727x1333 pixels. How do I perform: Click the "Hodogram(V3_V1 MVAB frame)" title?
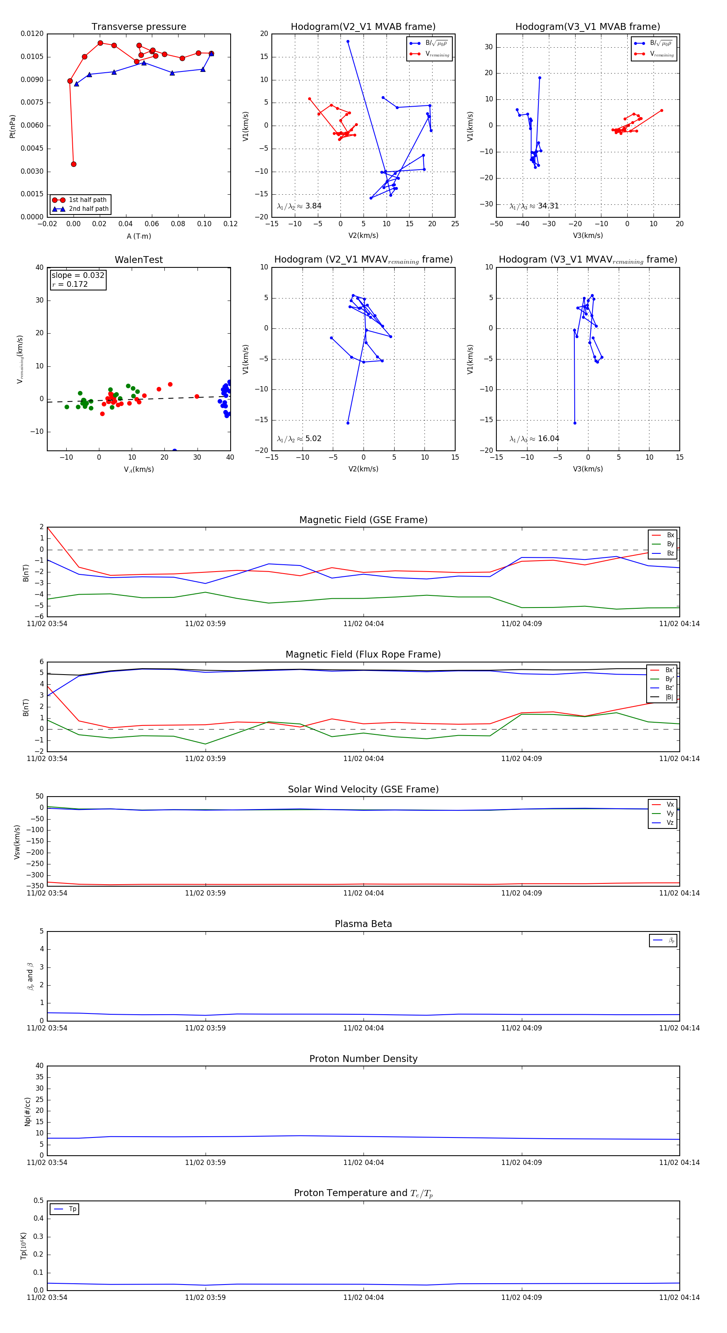pyautogui.click(x=587, y=27)
